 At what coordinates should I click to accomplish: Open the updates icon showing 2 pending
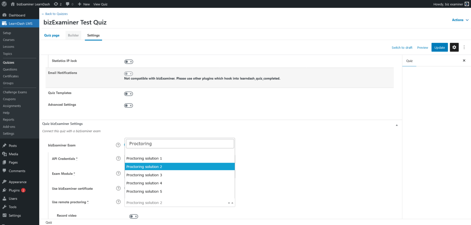[56, 4]
